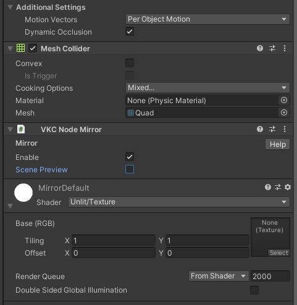Click the Dynamic Occlusion label
The height and width of the screenshot is (305, 297).
coord(58,32)
